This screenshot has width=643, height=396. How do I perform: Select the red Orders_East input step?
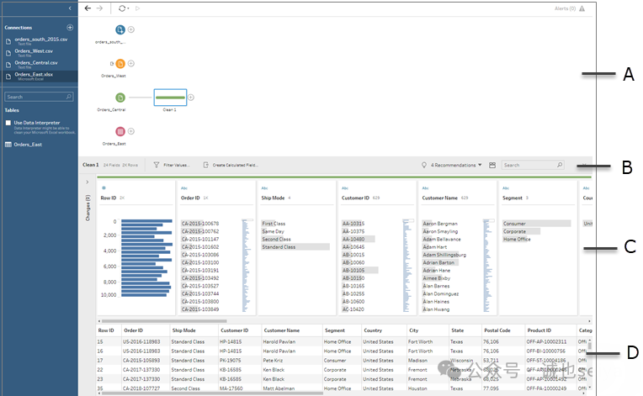[x=120, y=131]
